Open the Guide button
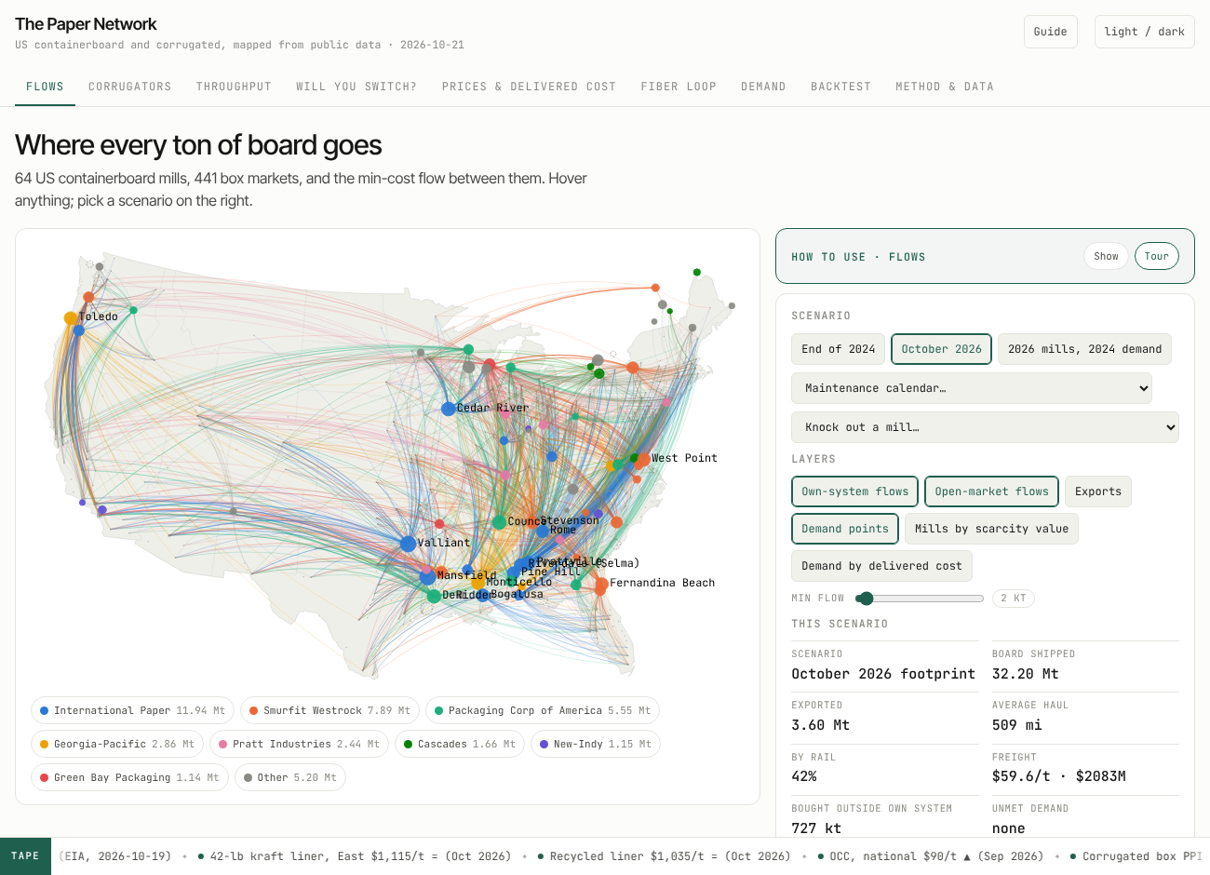The image size is (1210, 875). click(1051, 32)
